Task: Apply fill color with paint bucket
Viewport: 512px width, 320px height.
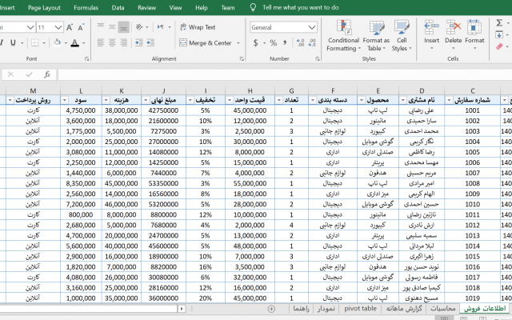Action: click(58, 42)
